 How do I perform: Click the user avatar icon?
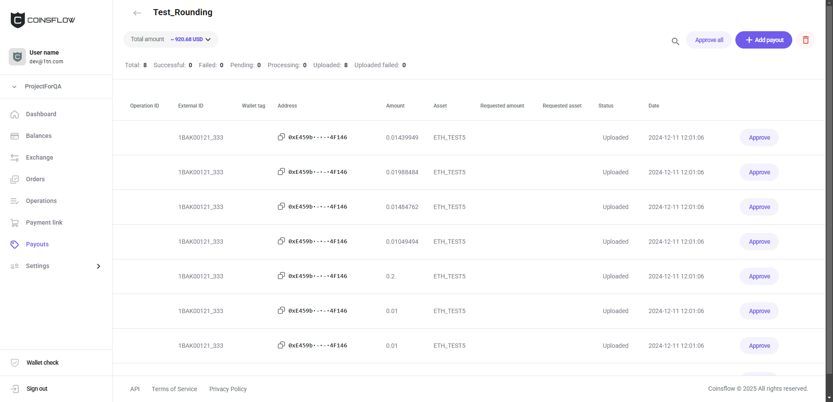coord(17,57)
